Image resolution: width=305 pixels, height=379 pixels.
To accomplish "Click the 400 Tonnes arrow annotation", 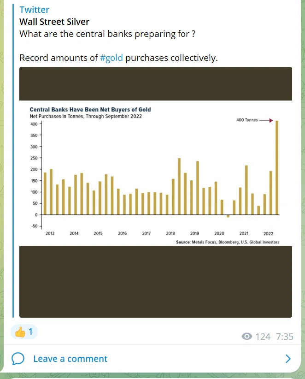I will point(254,120).
